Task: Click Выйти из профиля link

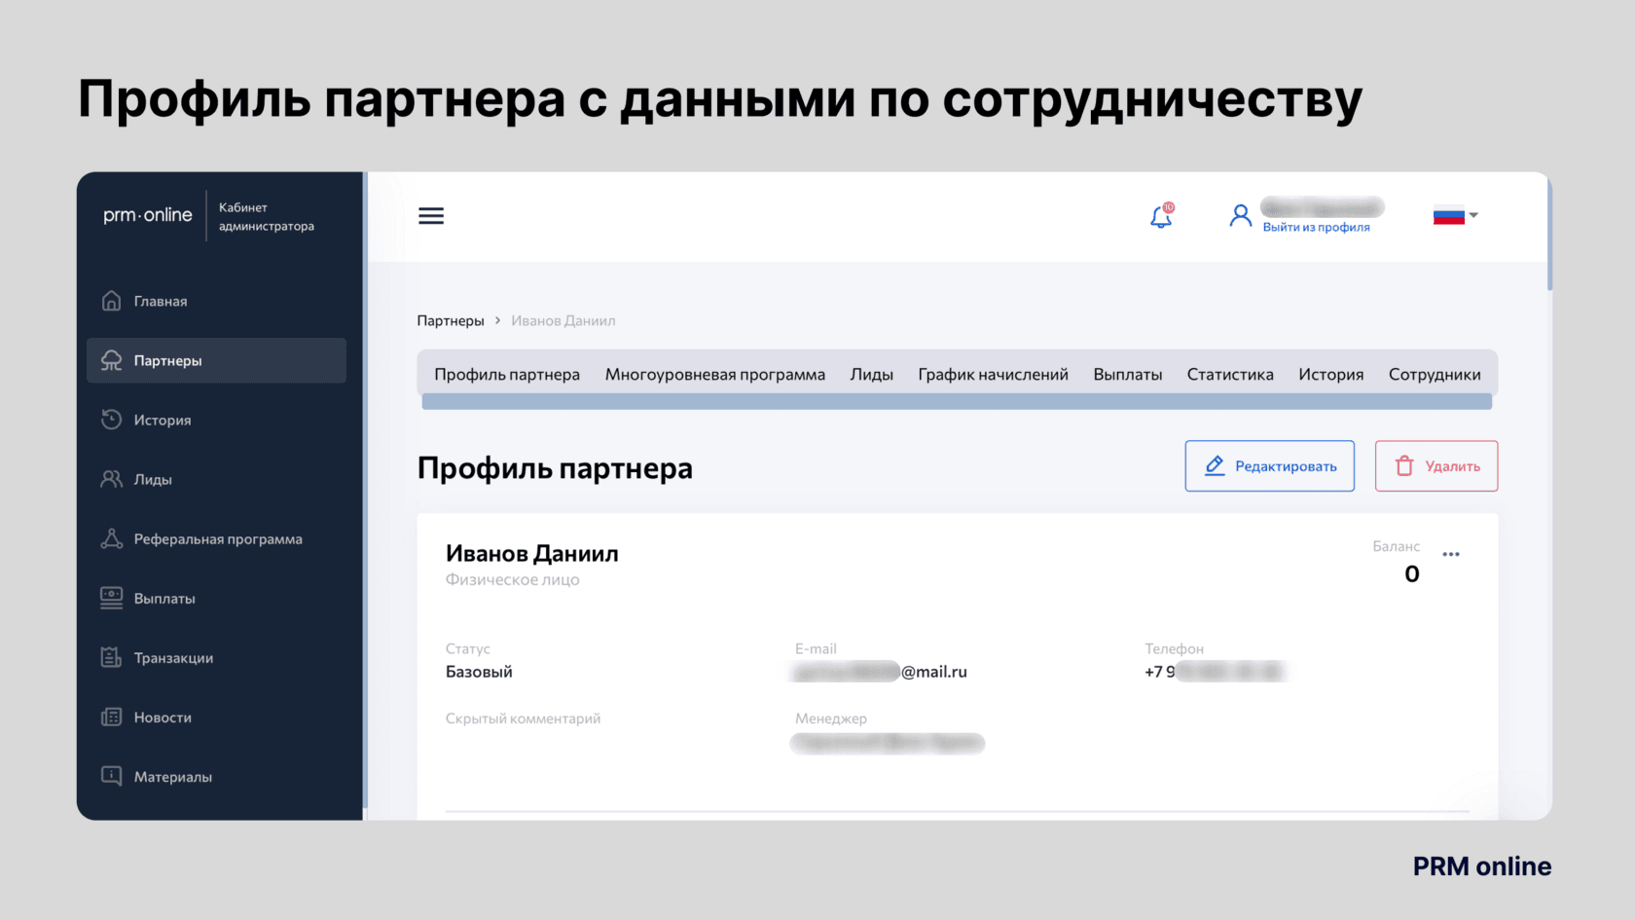Action: (1316, 228)
